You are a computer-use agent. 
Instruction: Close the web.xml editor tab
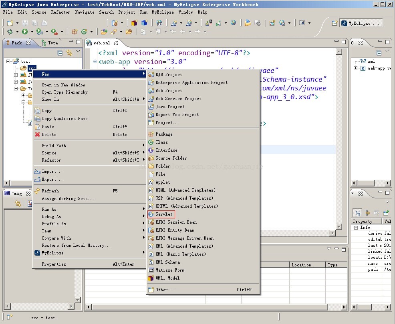point(116,43)
